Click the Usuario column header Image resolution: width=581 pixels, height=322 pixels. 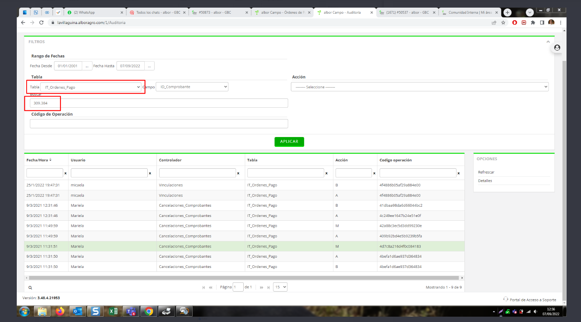click(78, 160)
